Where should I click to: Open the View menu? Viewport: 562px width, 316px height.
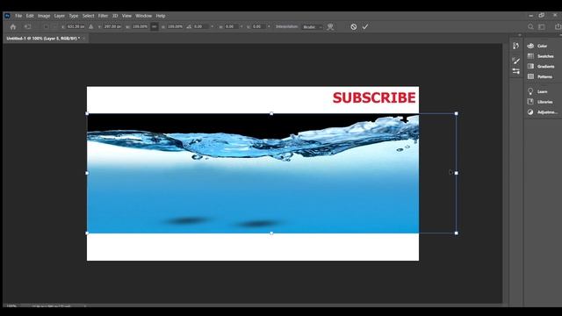pyautogui.click(x=126, y=16)
